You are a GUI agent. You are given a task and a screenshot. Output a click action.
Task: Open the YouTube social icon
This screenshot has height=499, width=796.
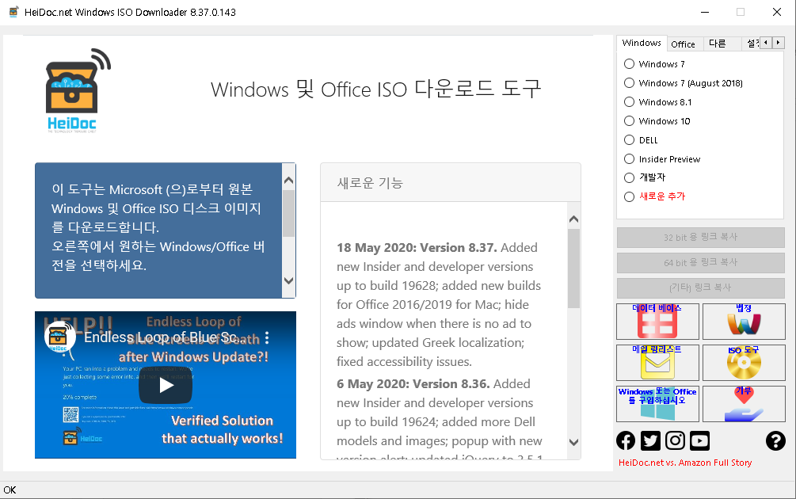point(699,440)
